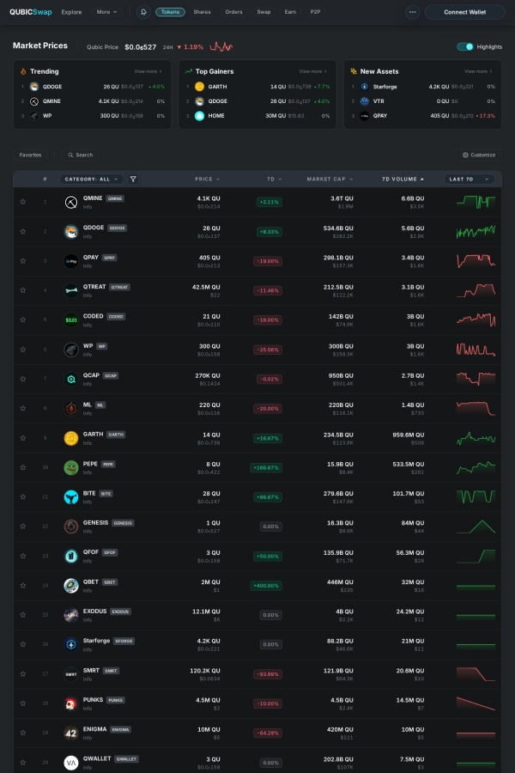Switch to the P2P tab
The image size is (515, 773).
click(315, 12)
